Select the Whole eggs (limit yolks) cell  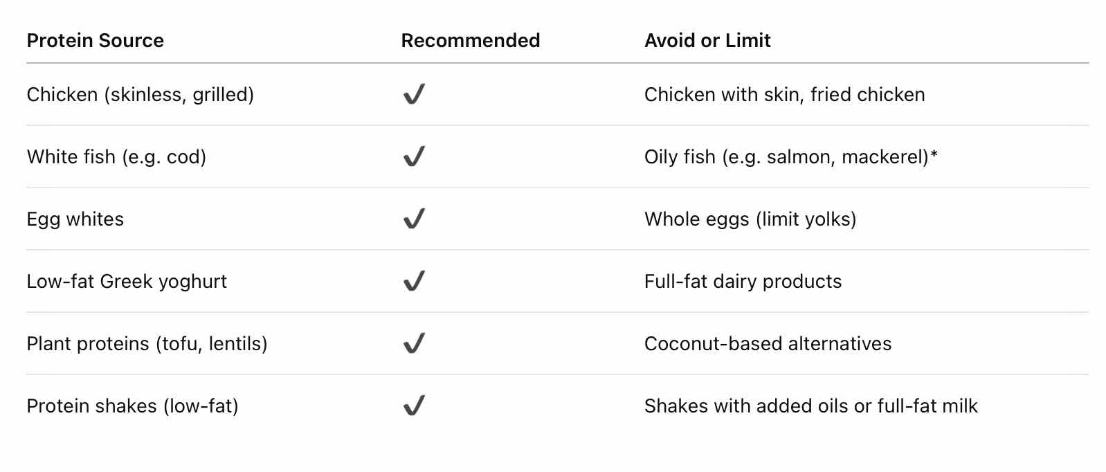click(x=750, y=219)
